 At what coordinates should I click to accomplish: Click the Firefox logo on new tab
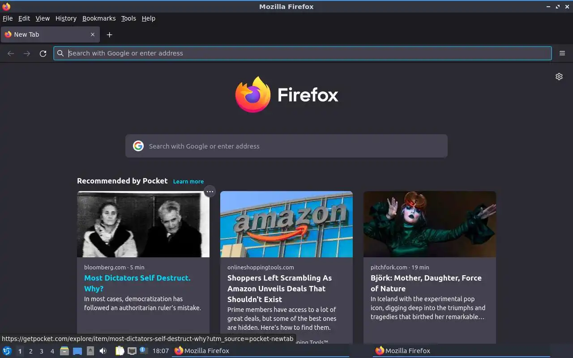click(x=286, y=94)
